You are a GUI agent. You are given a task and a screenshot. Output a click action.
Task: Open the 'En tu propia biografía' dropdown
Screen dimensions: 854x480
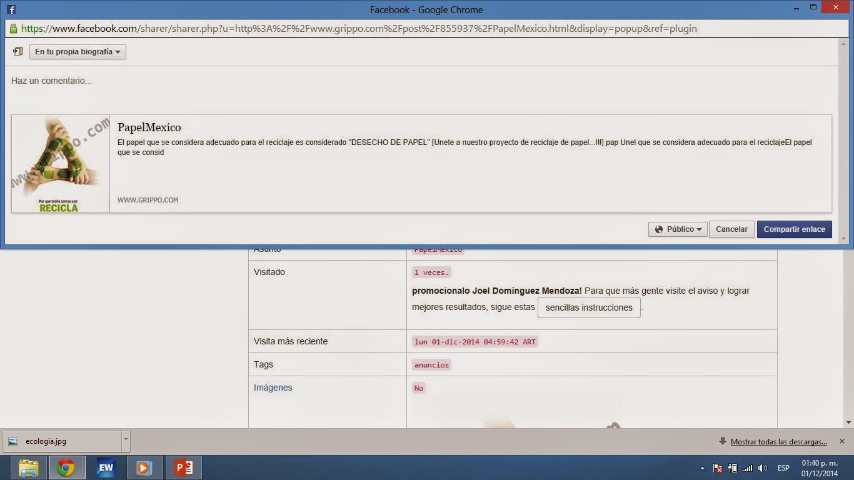(x=78, y=52)
